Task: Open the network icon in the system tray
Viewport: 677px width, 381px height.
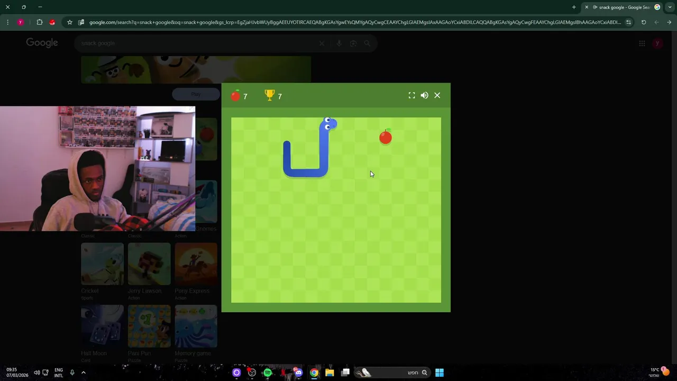Action: click(45, 373)
